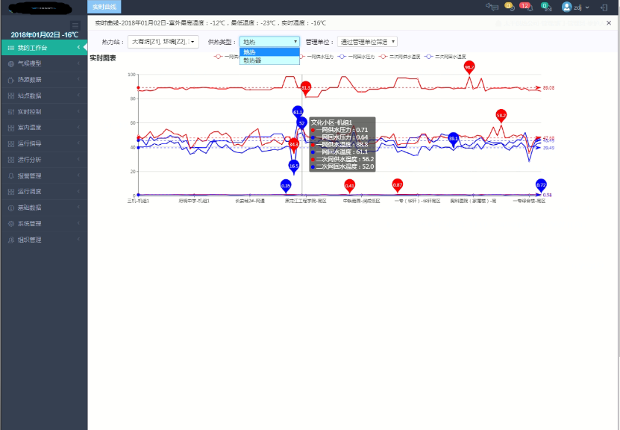Toggle the 一网回水压力 legend series
The image size is (620, 430).
[356, 56]
